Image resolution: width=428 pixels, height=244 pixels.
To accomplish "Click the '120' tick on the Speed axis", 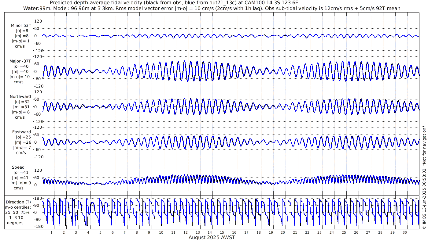I will point(38,170).
